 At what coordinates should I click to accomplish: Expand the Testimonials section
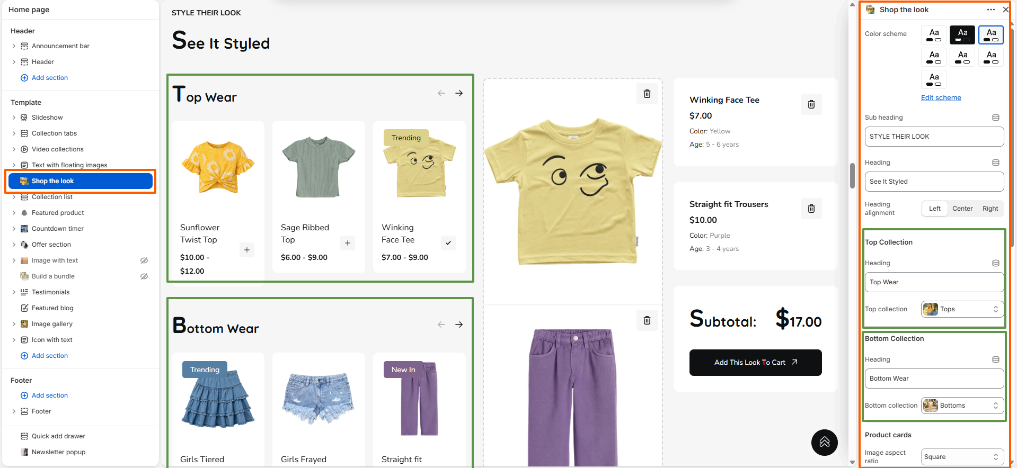pos(14,292)
